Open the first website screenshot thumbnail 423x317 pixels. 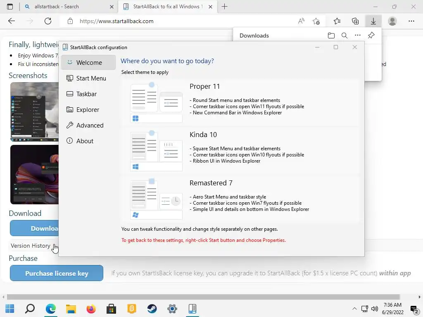(35, 112)
